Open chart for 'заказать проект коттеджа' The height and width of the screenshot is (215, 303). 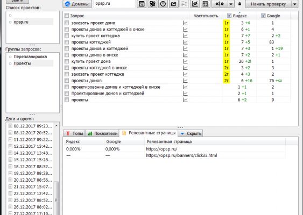[x=185, y=74]
